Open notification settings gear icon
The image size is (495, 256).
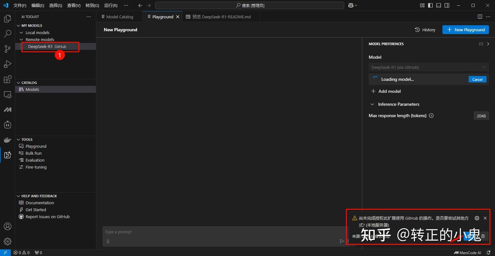[477, 218]
